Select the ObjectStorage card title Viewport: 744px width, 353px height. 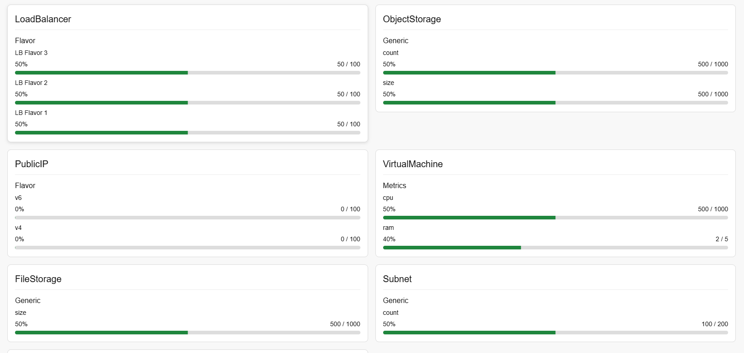pos(412,19)
